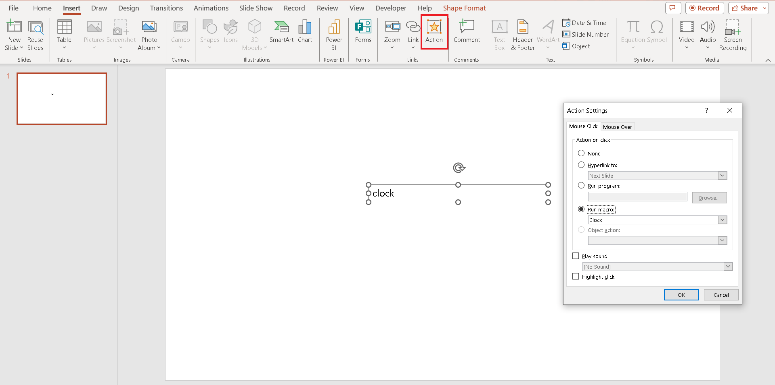775x385 pixels.
Task: Switch to the Mouse Over tab
Action: [x=617, y=126]
